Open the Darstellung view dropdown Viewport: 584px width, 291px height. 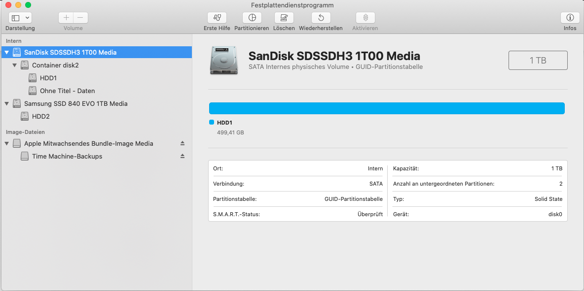[20, 18]
